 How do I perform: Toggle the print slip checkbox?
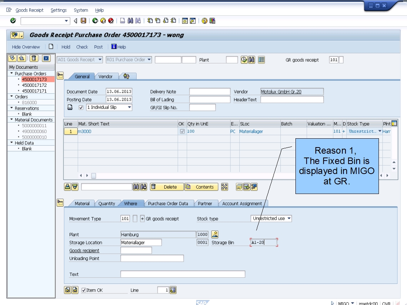pyautogui.click(x=81, y=108)
